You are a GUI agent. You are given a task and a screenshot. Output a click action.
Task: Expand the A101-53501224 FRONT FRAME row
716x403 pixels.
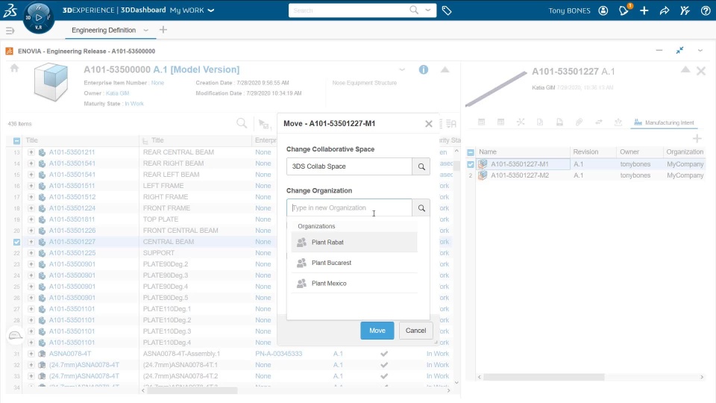tap(31, 208)
